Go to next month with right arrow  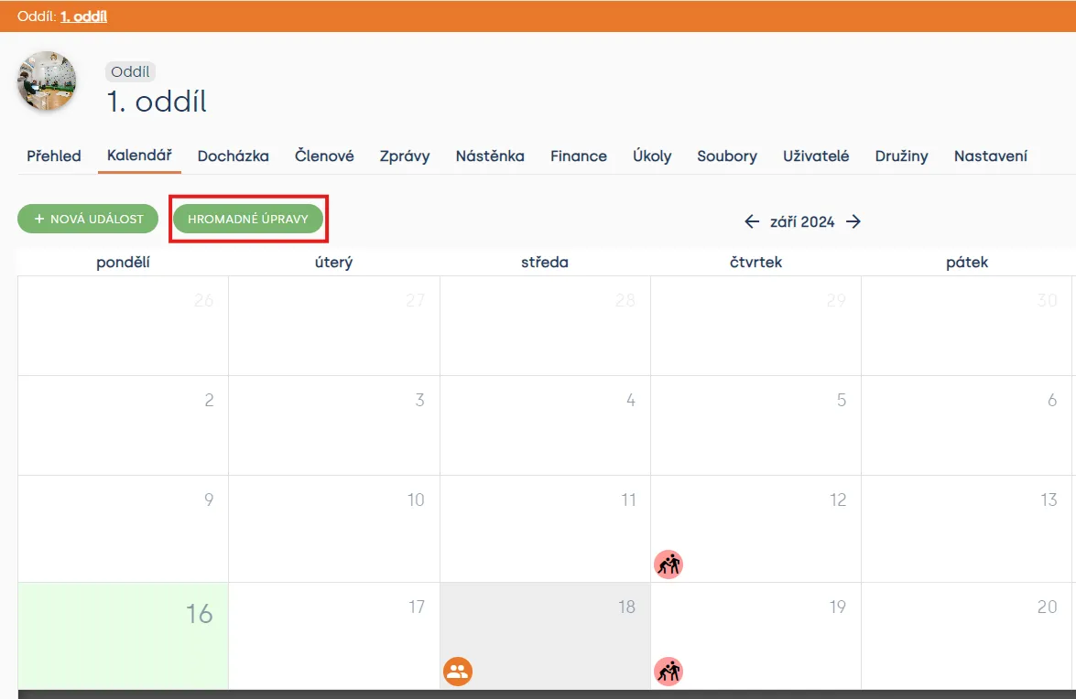853,221
